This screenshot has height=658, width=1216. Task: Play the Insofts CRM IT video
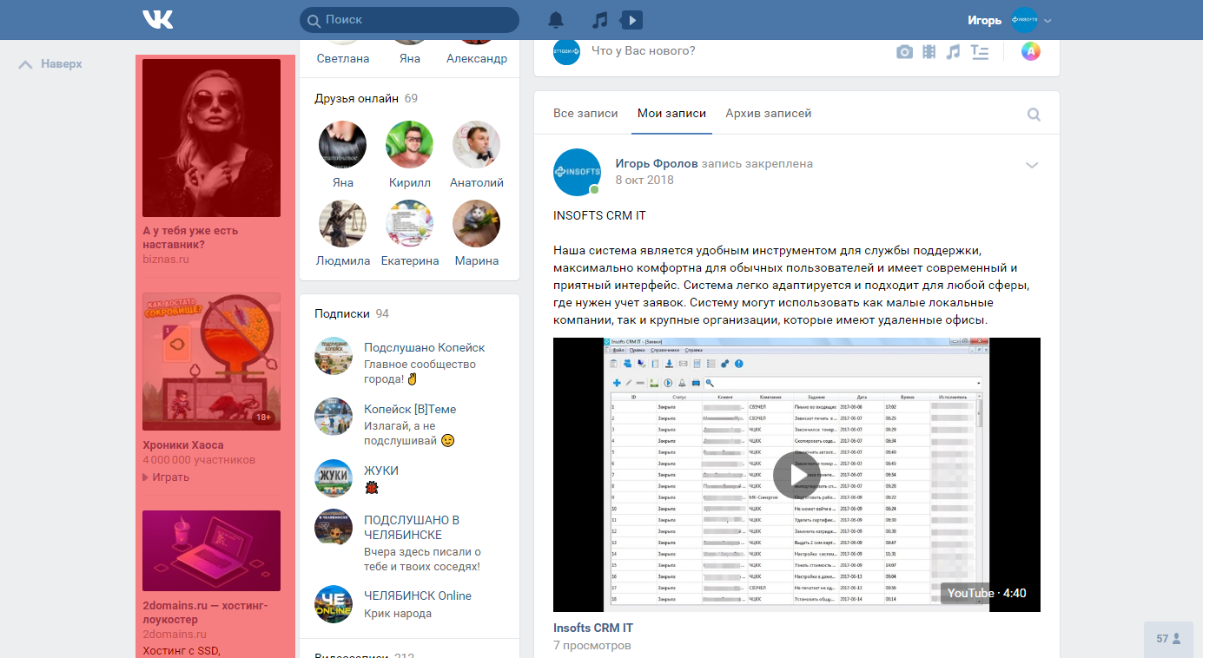(796, 475)
